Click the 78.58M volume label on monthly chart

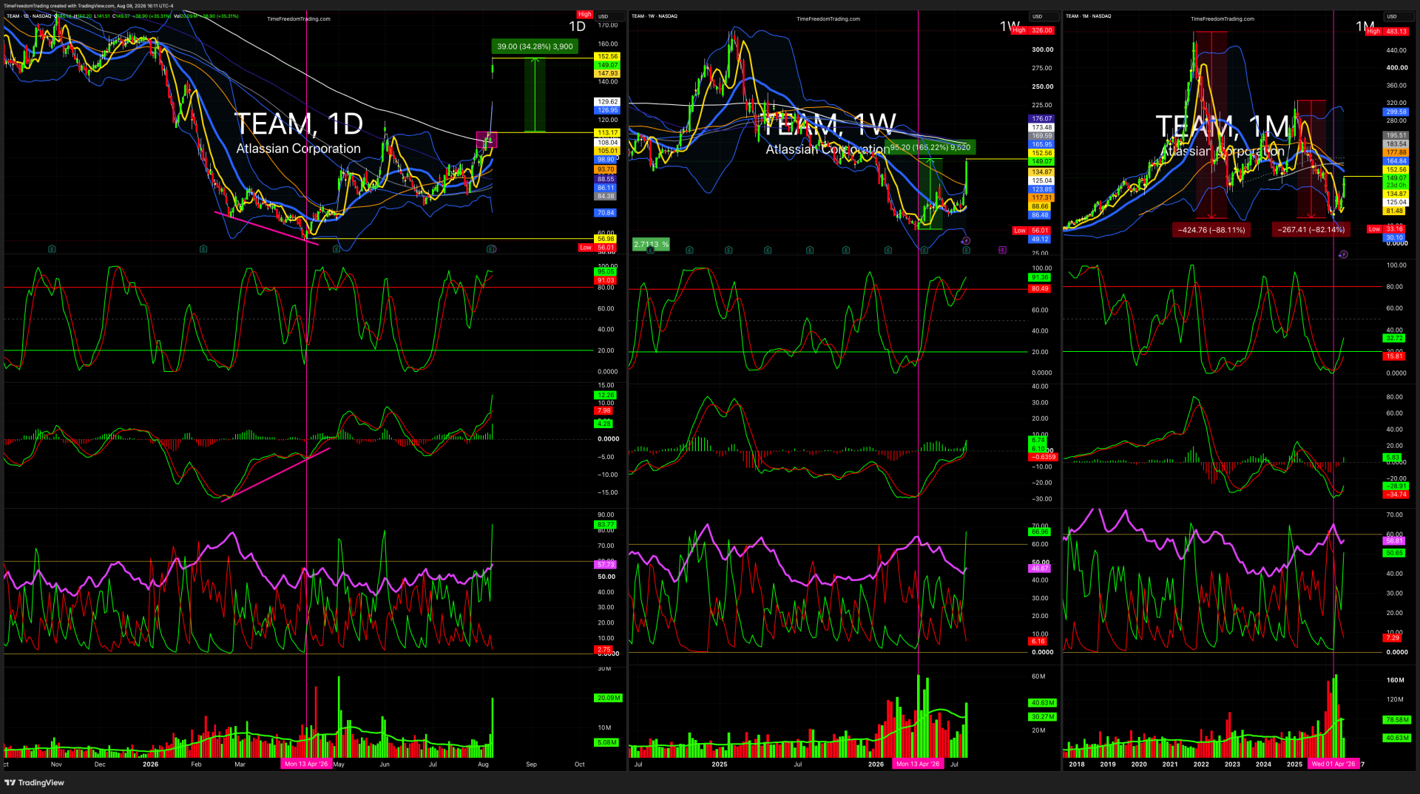(x=1398, y=719)
